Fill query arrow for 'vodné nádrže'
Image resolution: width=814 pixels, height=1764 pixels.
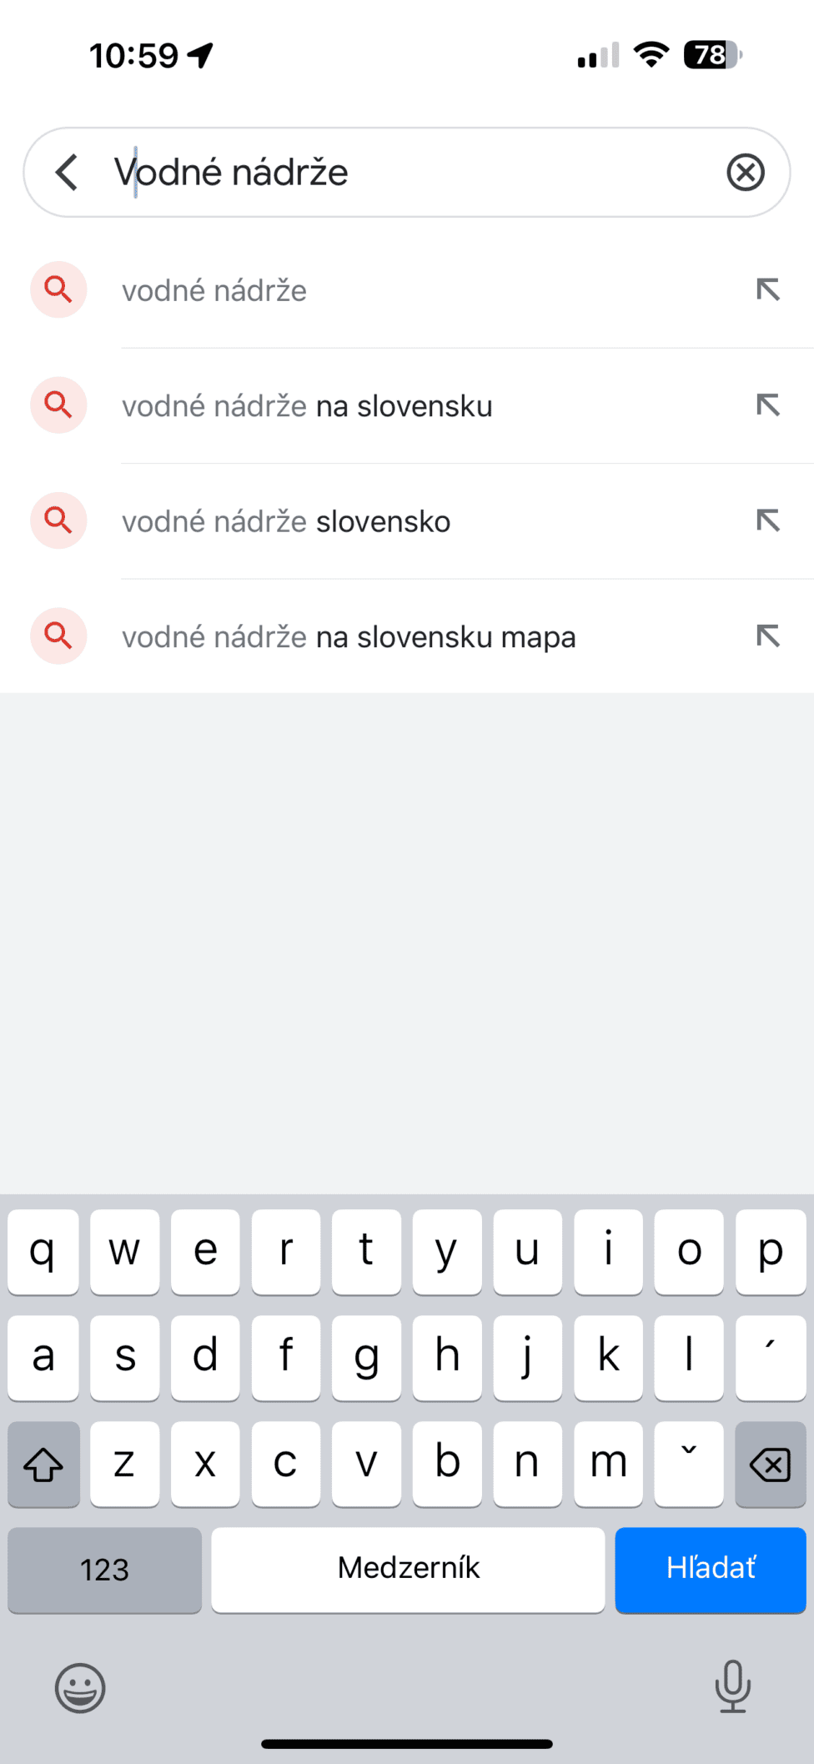767,289
